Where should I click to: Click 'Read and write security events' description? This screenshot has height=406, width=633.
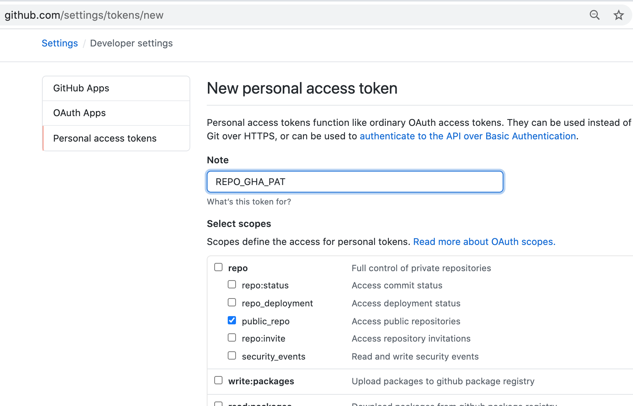pyautogui.click(x=415, y=357)
